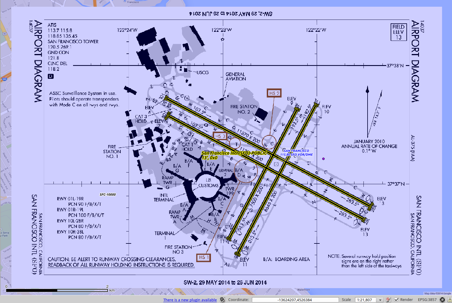The image size is (452, 303).
Task: Open CRS status globe icon
Action: tap(442, 300)
